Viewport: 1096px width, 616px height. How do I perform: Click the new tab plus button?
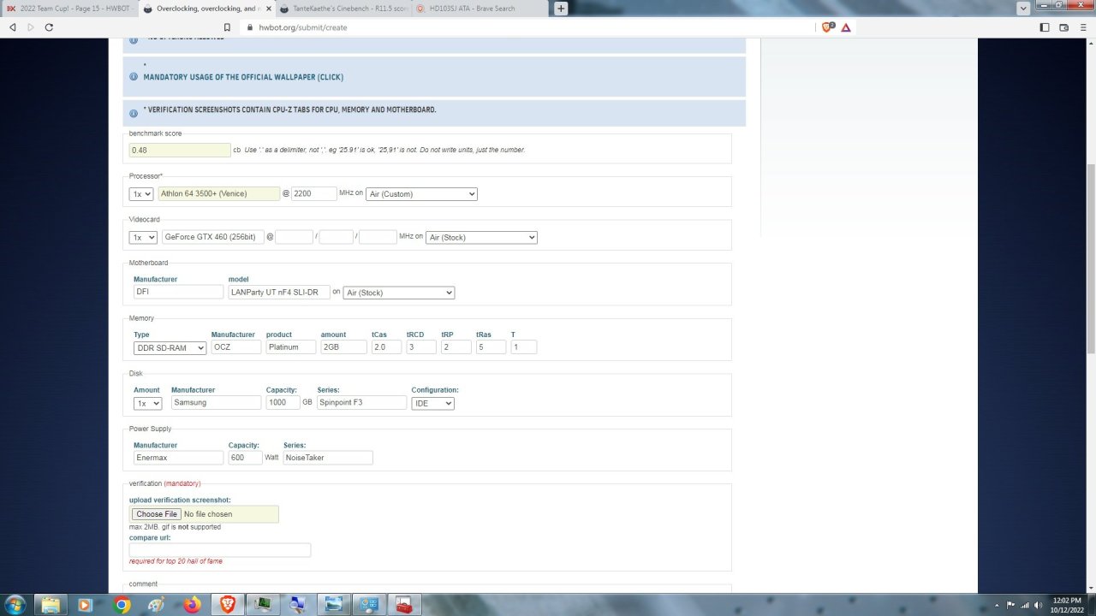pyautogui.click(x=561, y=9)
